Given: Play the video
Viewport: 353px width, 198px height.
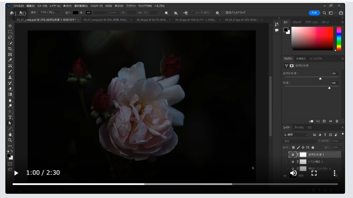Looking at the screenshot, I should [x=16, y=173].
